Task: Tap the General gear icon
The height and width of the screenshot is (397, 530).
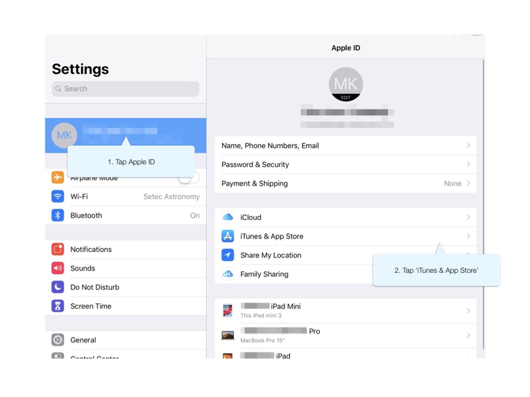Action: click(58, 340)
